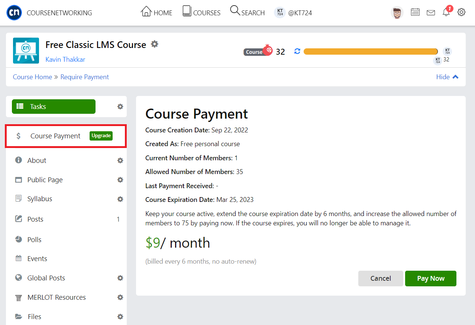This screenshot has width=475, height=325.
Task: Open the gear for Public Page
Action: tap(120, 180)
